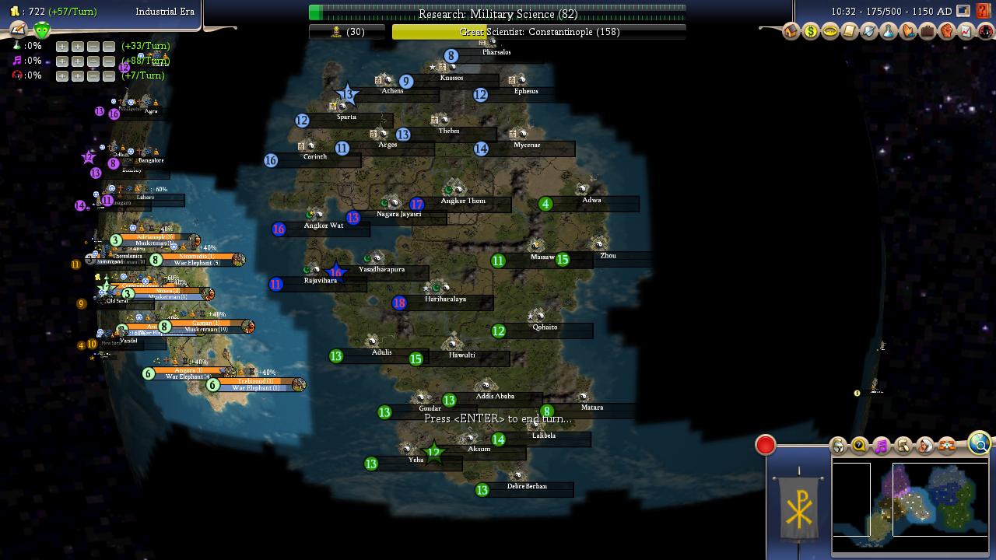Open the Civics screen ring icon
996x560 pixels.
830,32
